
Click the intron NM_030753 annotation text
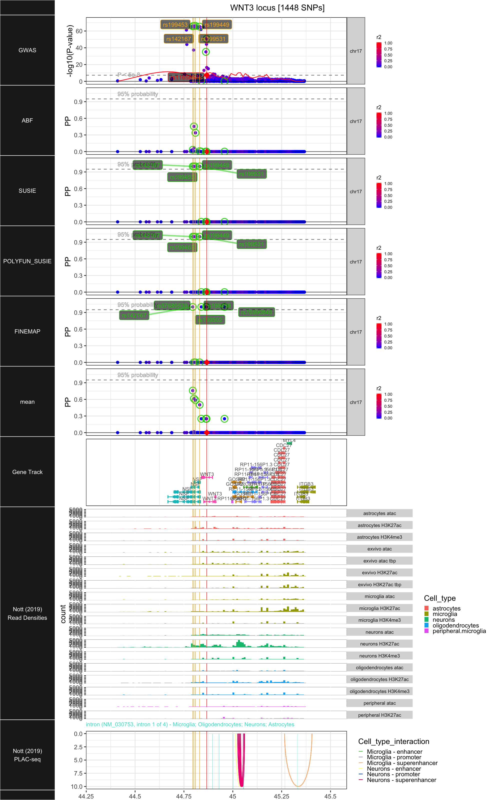pos(190,725)
